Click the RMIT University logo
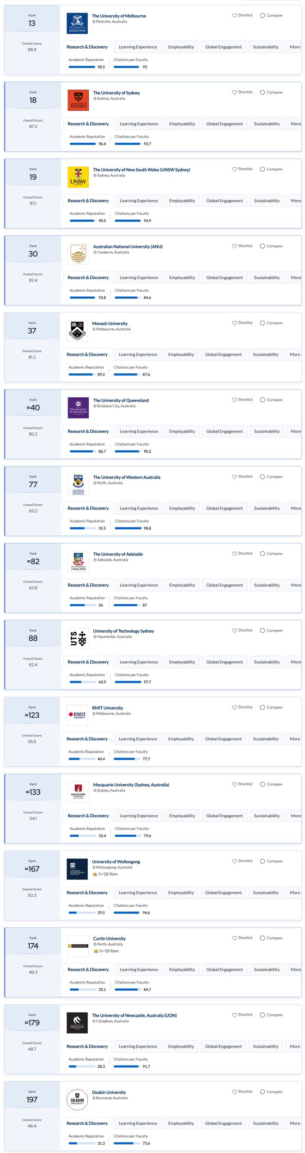305x1153 pixels. point(77,715)
